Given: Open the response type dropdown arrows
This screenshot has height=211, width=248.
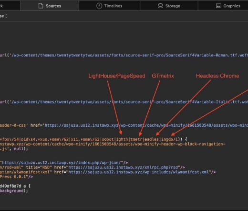Looking at the screenshot, I should point(6,16).
